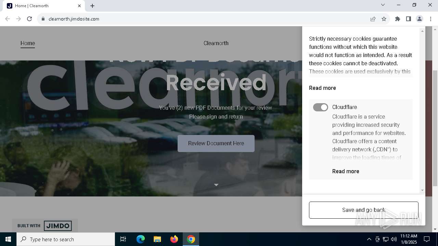The image size is (438, 246).
Task: Click Review Document Here button
Action: tap(216, 143)
